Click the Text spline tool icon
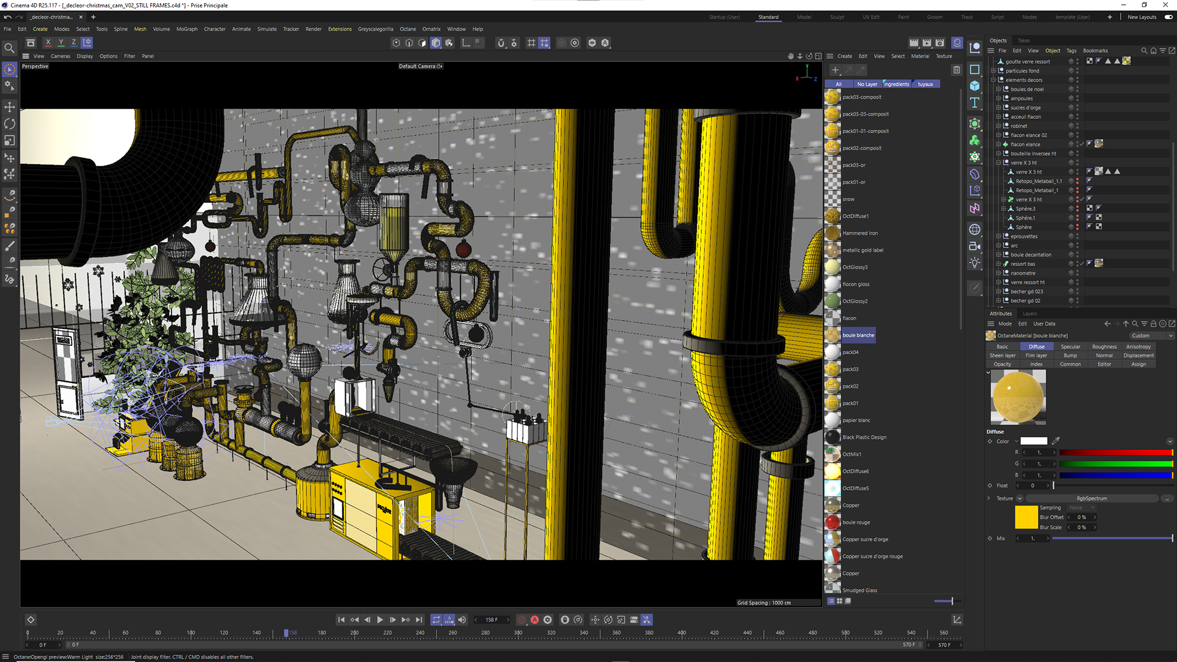Screen dimensions: 1177x662 pyautogui.click(x=975, y=103)
